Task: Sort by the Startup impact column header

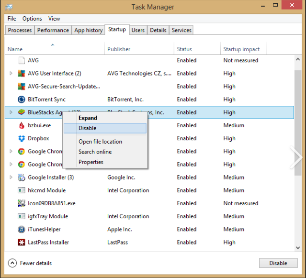Action: [242, 49]
